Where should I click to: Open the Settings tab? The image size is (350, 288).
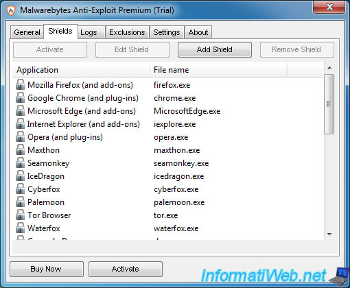pyautogui.click(x=167, y=32)
